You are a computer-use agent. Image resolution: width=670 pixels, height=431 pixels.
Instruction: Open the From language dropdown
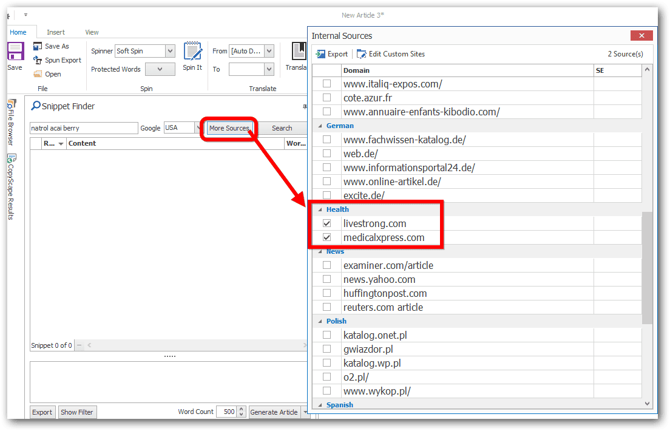point(269,51)
